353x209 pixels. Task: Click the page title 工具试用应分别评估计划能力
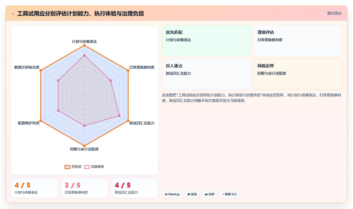(x=80, y=13)
